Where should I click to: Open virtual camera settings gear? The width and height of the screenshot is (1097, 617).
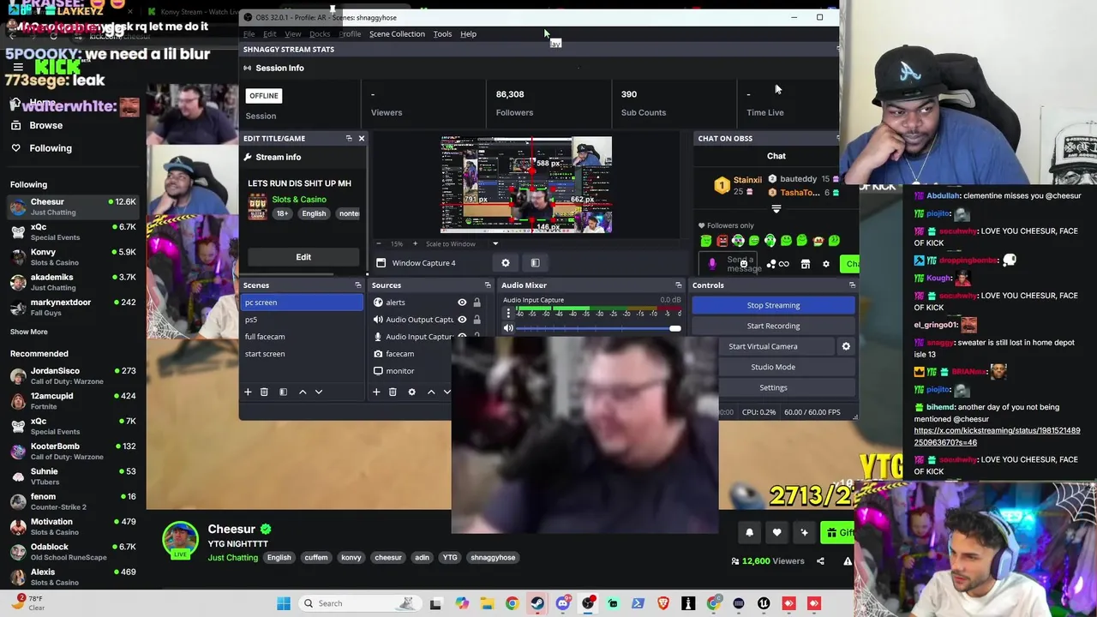coord(846,346)
